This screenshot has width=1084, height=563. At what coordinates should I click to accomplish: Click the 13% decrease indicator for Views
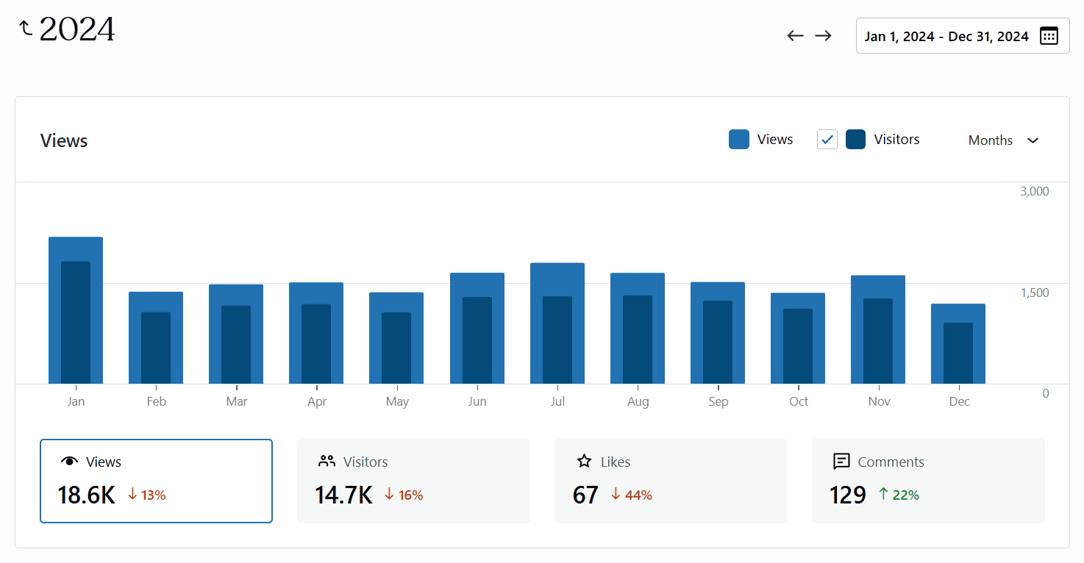click(146, 495)
